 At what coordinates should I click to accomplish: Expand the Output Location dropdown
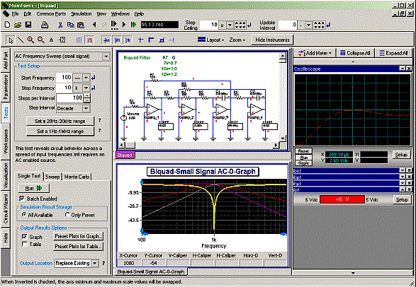(95, 263)
